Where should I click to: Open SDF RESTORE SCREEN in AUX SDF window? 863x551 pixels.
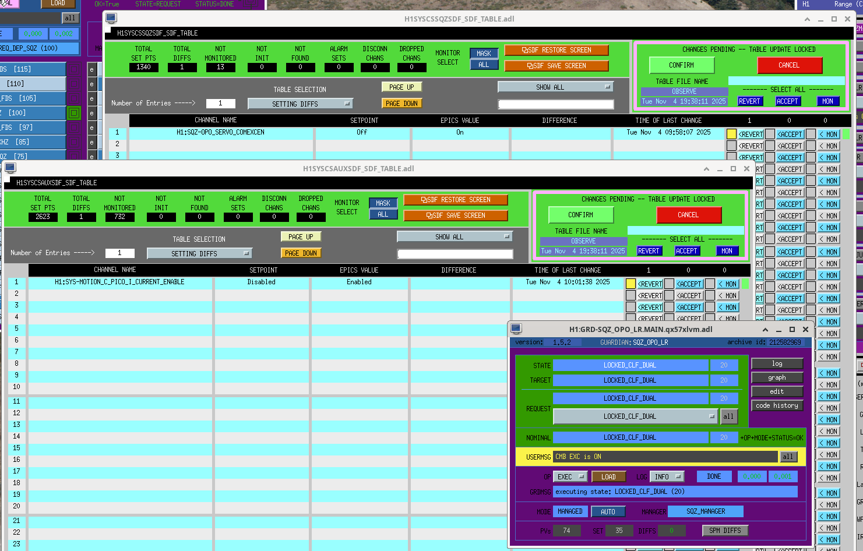coord(456,200)
